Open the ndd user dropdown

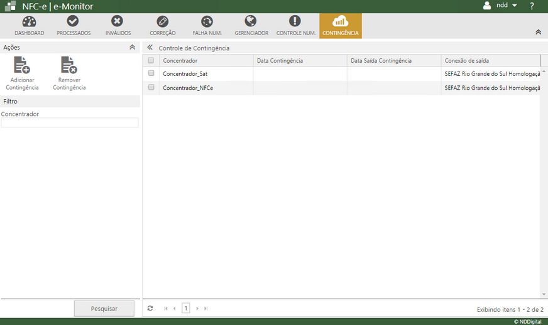click(501, 6)
